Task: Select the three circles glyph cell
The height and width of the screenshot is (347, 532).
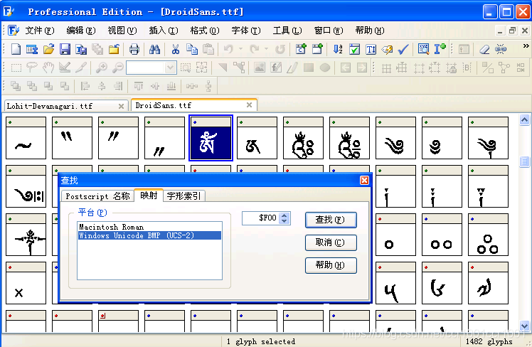Action: 488,235
